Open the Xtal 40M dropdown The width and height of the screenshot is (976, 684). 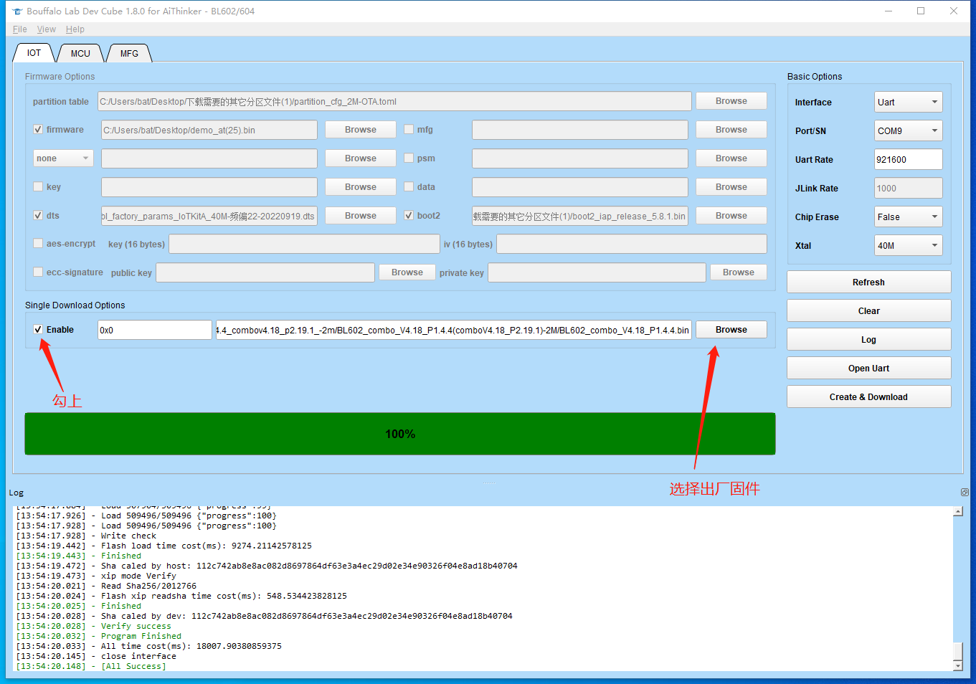click(x=908, y=246)
